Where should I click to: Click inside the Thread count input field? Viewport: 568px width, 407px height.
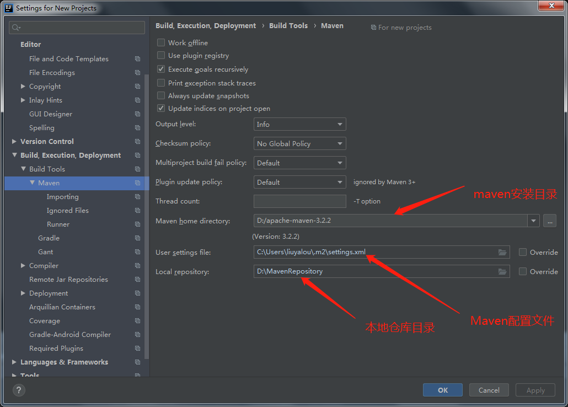tap(299, 201)
